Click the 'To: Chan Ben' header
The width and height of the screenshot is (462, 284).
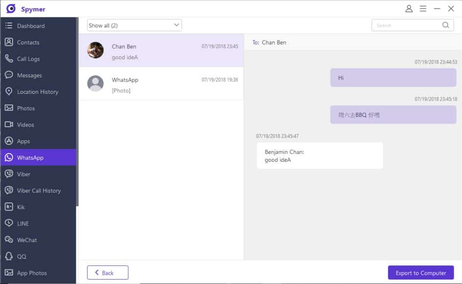tap(269, 43)
